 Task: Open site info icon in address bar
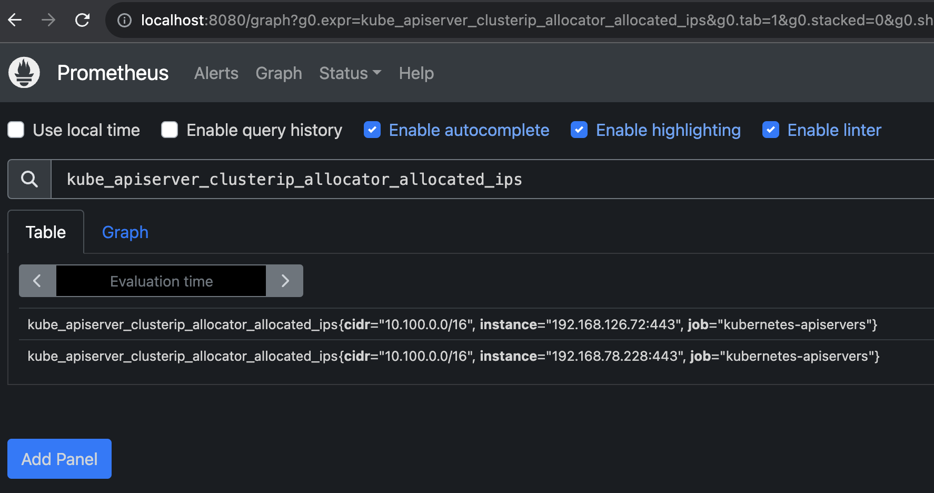point(124,20)
